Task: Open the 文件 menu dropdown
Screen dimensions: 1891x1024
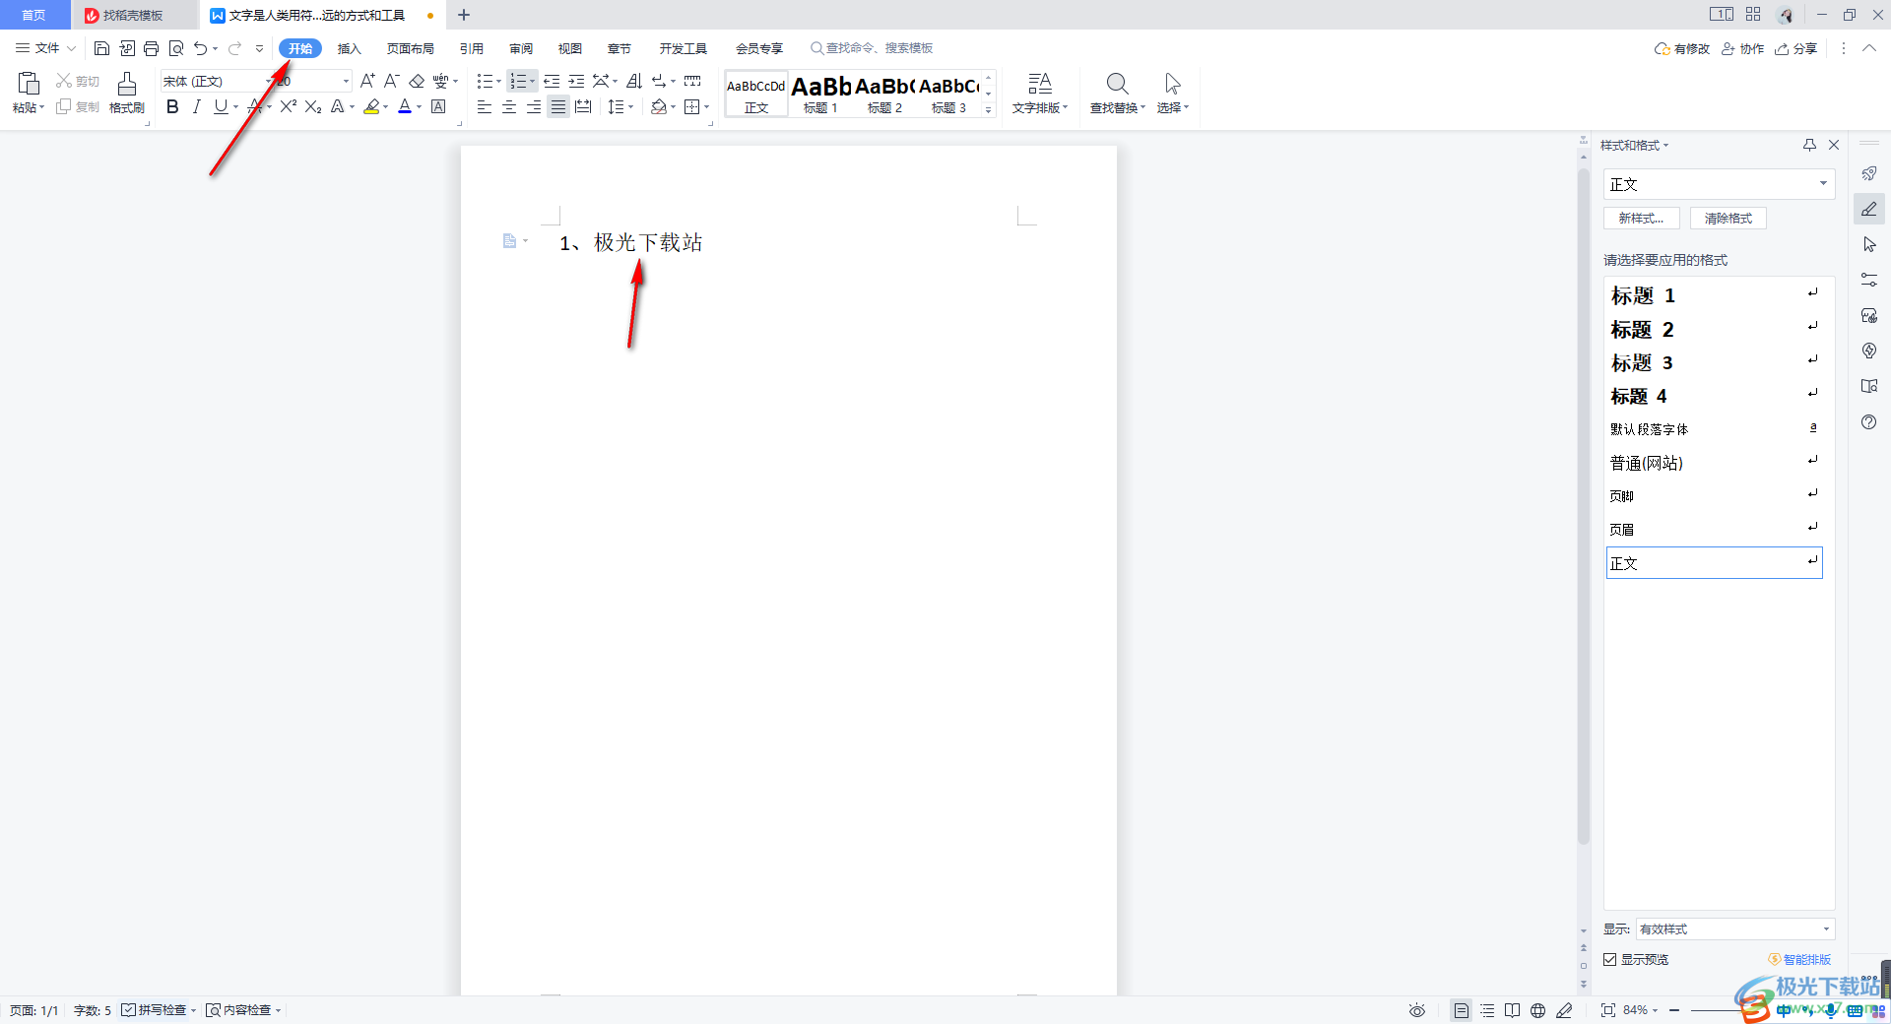Action: (45, 48)
